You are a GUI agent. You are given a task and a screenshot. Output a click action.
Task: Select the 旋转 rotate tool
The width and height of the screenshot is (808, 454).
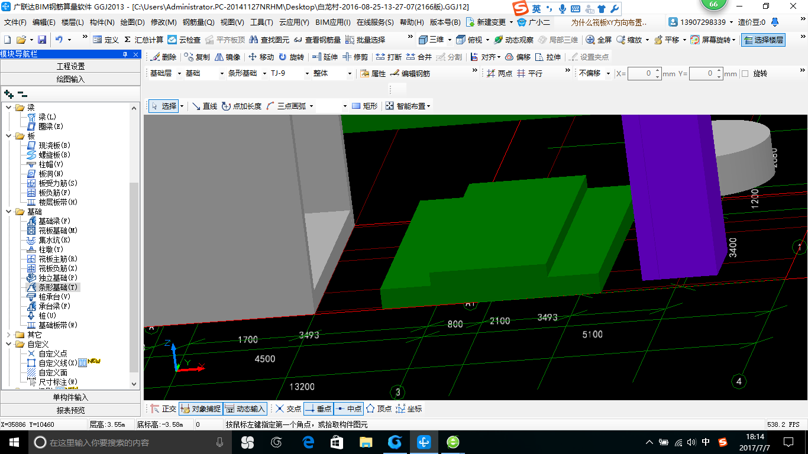[291, 57]
